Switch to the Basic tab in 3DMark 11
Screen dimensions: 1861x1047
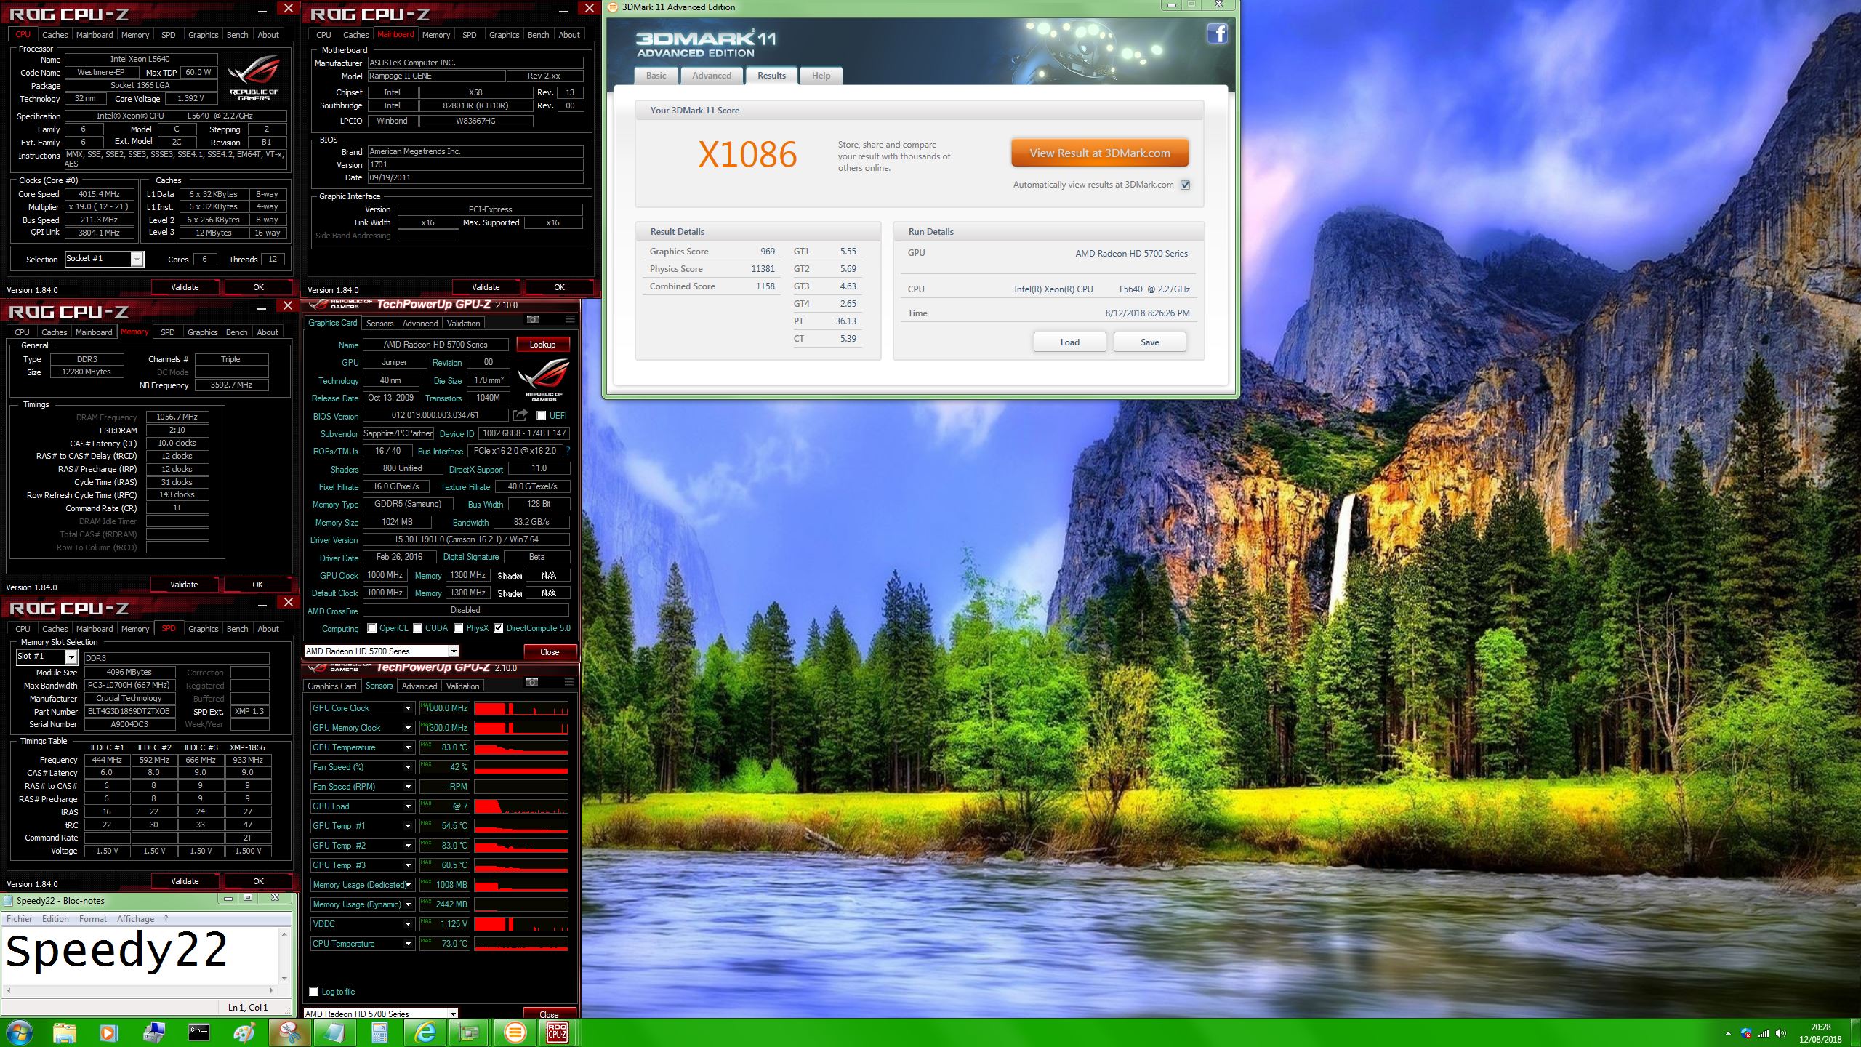point(656,76)
